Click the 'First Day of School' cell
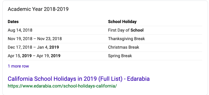The height and width of the screenshot is (95, 209). [126, 30]
